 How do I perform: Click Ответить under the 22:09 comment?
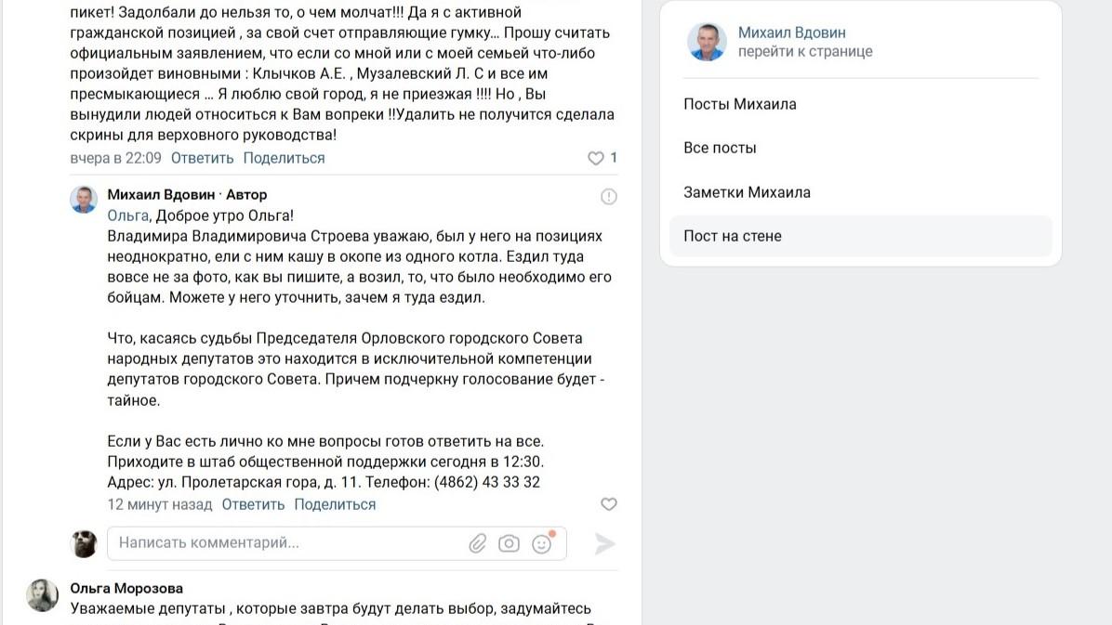coord(202,158)
